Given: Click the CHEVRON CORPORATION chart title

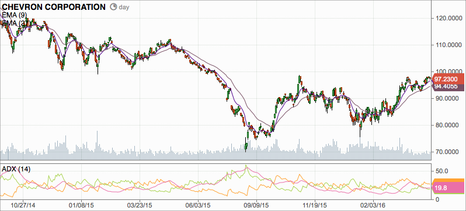Looking at the screenshot, I should click(54, 7).
